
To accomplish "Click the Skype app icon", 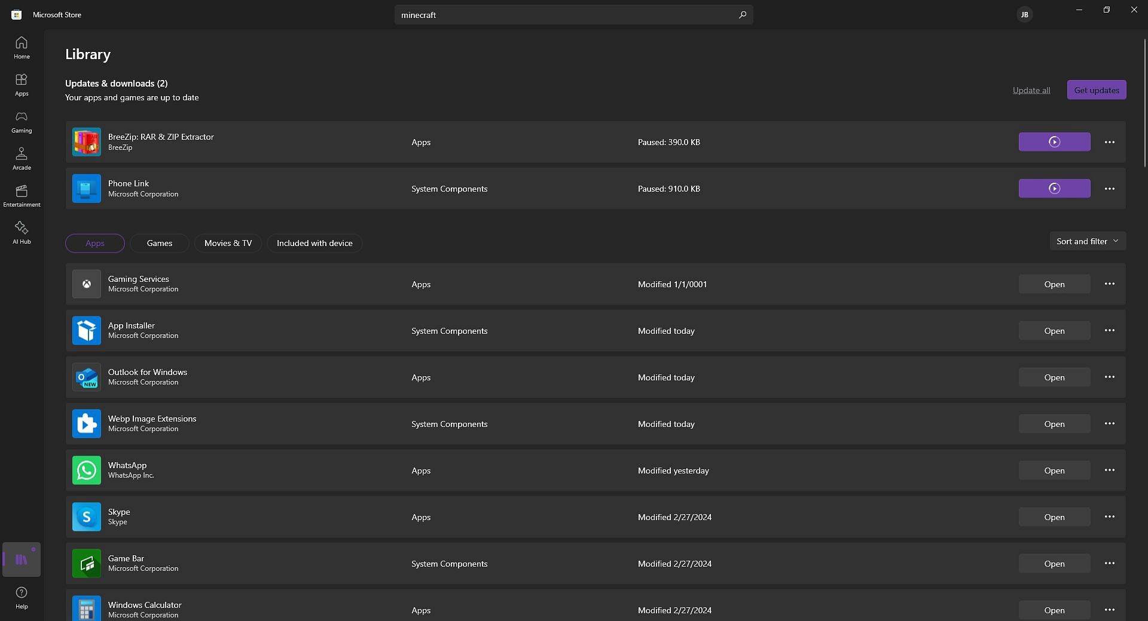I will [x=87, y=517].
